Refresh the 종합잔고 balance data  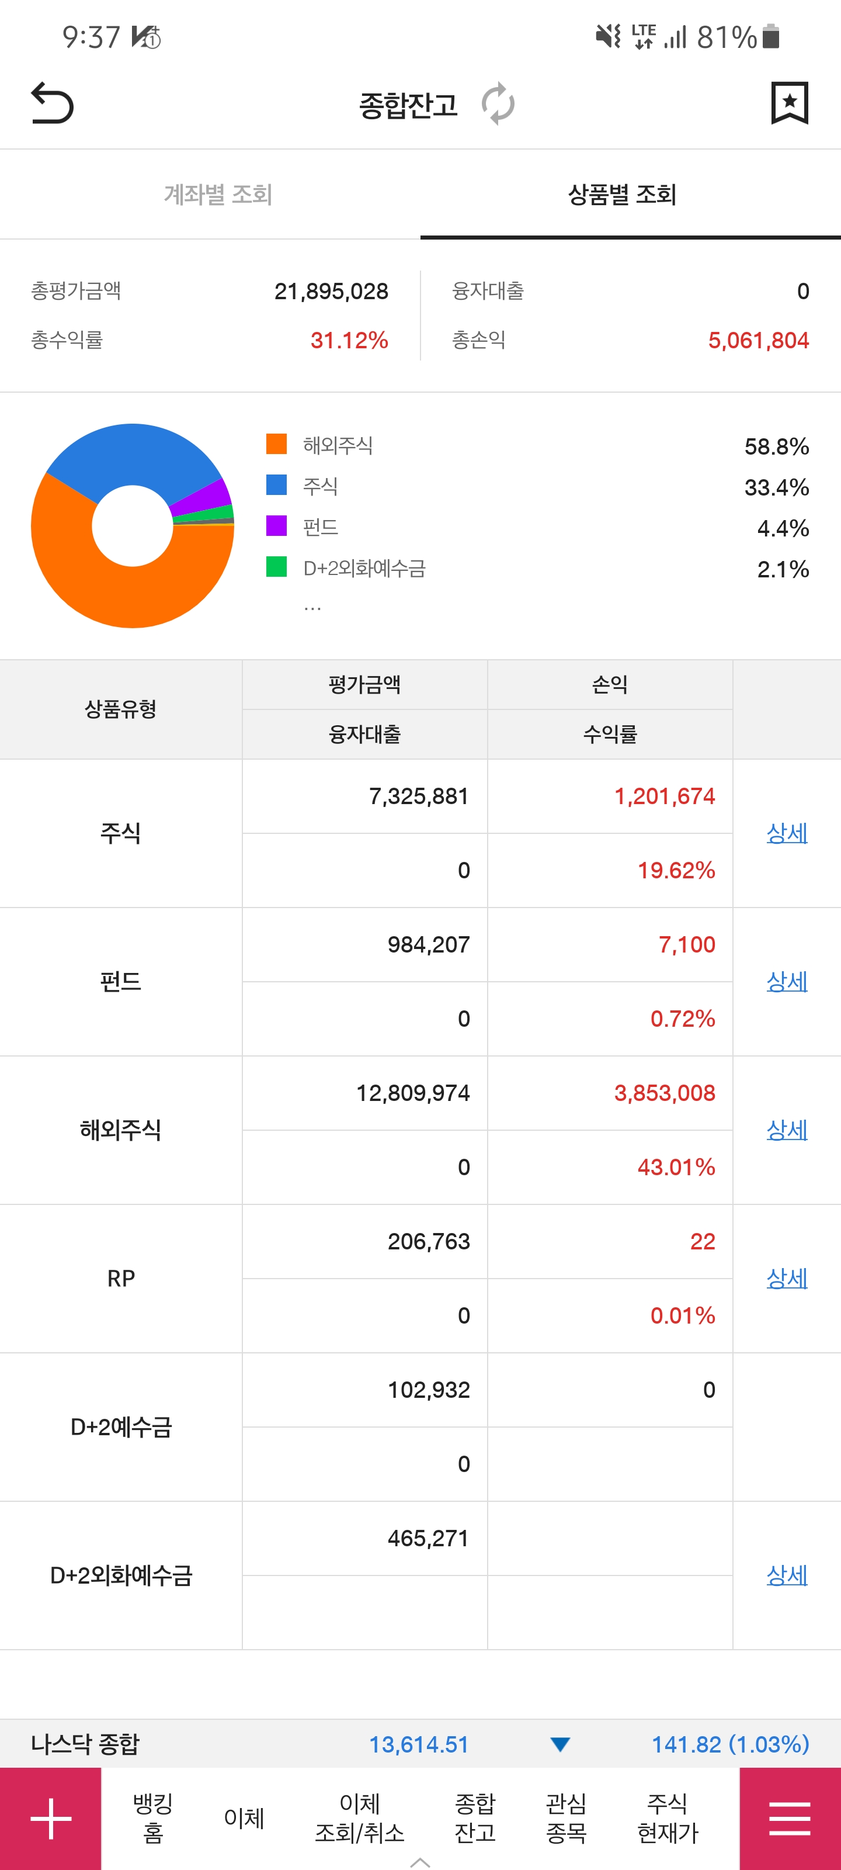[498, 105]
